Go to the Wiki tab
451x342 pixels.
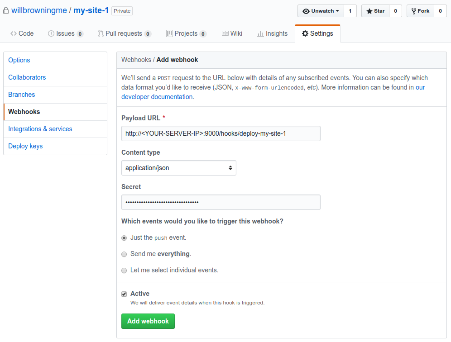232,33
